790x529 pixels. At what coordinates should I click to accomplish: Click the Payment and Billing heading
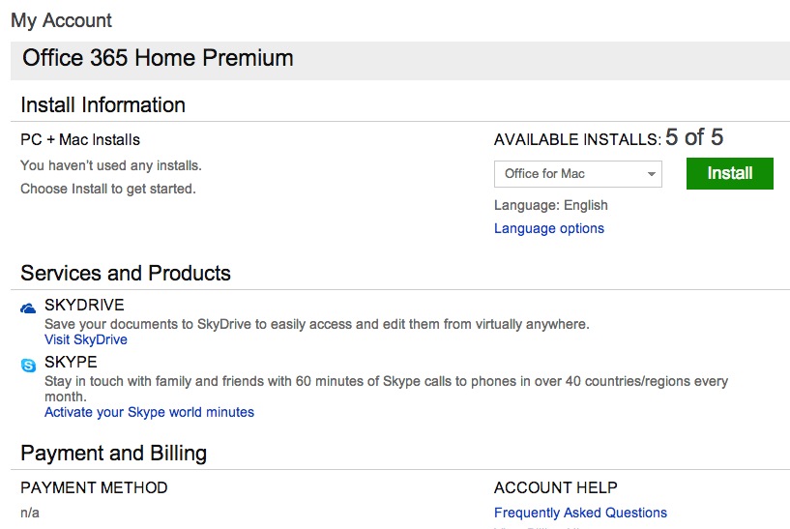(113, 453)
